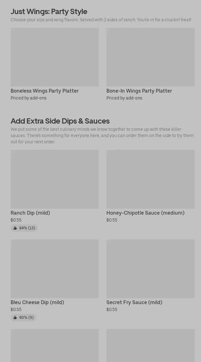Viewport: 201px width, 362px height.
Task: Open Honey-Chipotle Sauce (medium) item name
Action: pyautogui.click(x=145, y=213)
